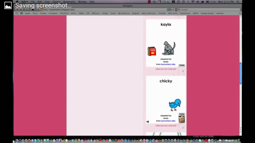Open the Edit menu

pos(39,1)
